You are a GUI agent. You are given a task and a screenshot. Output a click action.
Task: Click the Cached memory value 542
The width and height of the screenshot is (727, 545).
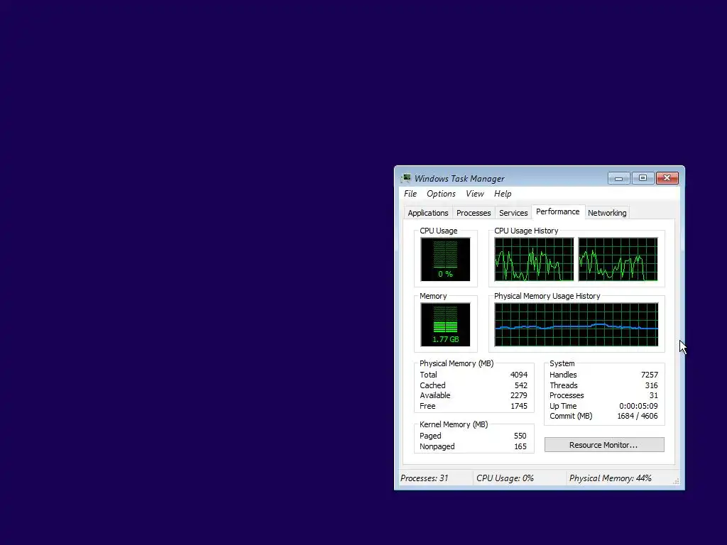[520, 385]
